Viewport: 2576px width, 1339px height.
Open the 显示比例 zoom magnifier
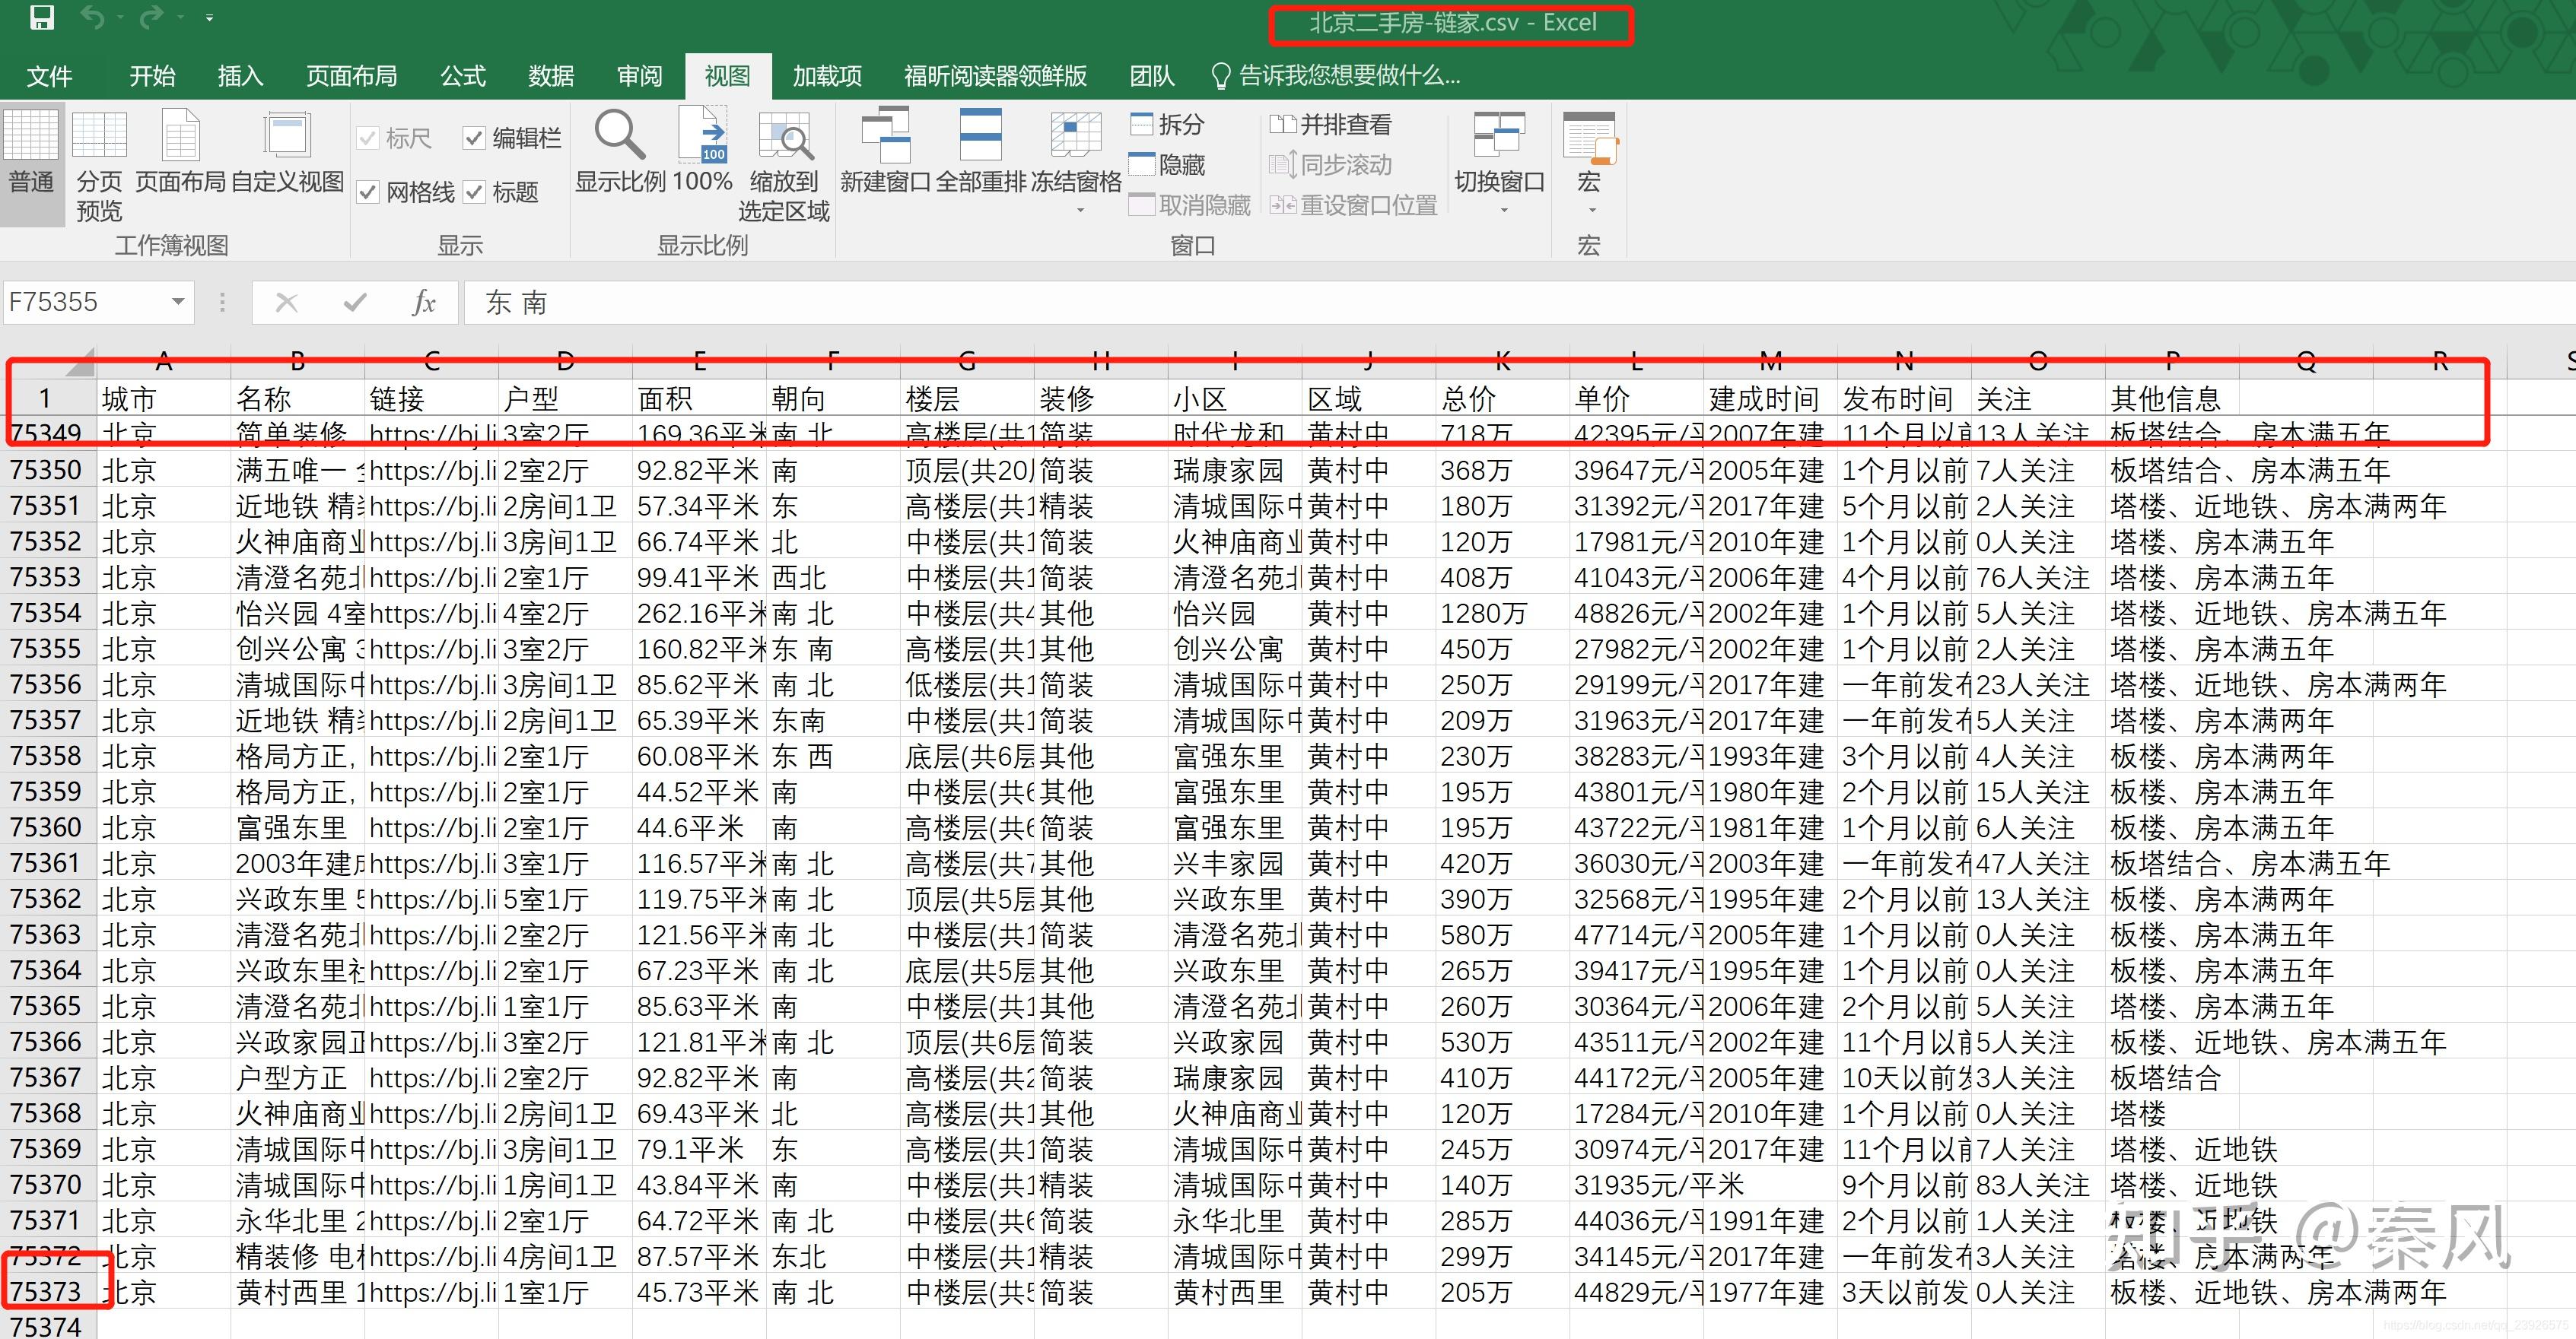620,151
